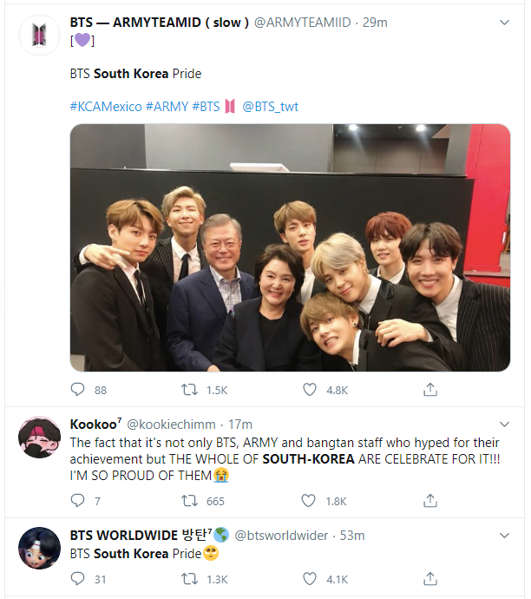The height and width of the screenshot is (599, 531).
Task: Share the BTS WORLDWIDE tweet
Action: (x=429, y=579)
